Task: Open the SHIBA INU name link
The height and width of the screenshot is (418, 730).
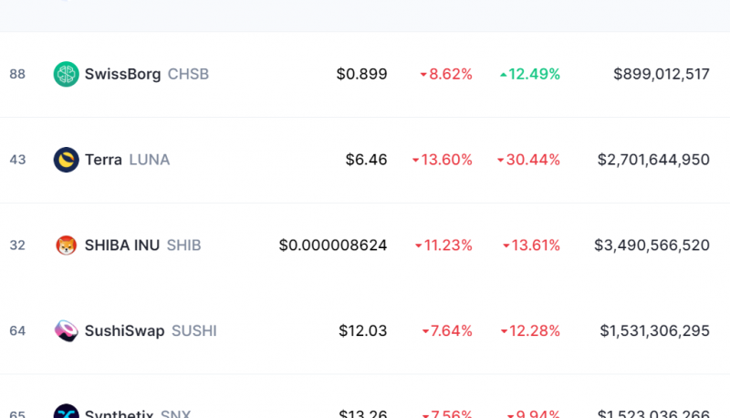Action: (x=122, y=246)
